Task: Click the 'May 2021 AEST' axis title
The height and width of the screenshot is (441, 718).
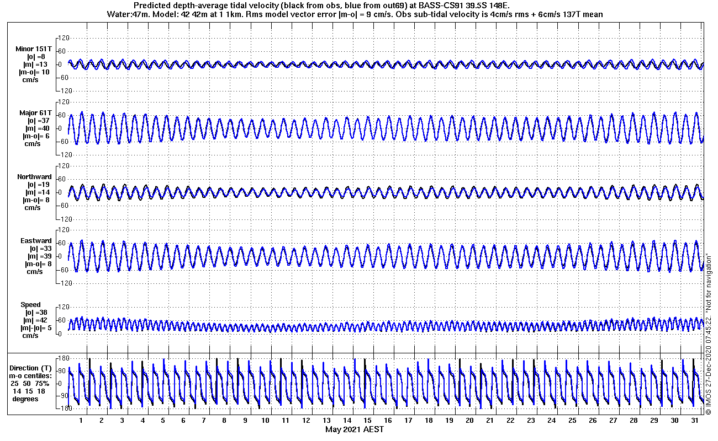Action: [354, 429]
